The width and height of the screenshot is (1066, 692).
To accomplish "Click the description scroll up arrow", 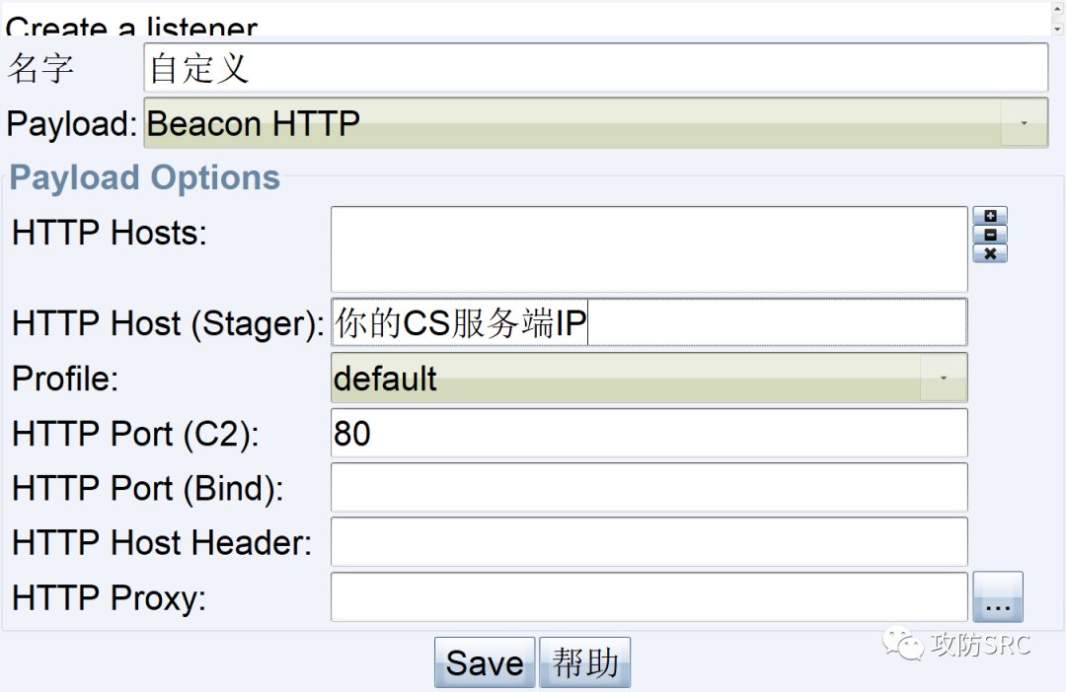I will pyautogui.click(x=1057, y=9).
